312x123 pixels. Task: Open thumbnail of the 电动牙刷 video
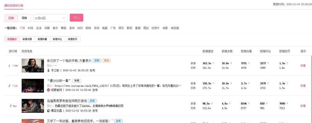(33, 65)
